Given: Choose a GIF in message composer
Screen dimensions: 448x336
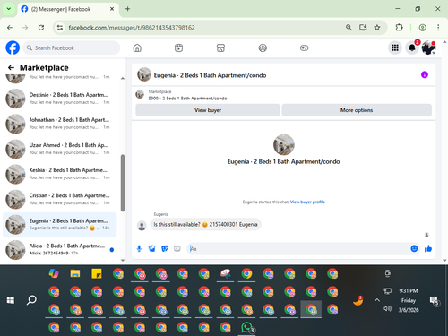Looking at the screenshot, I should coord(177,248).
